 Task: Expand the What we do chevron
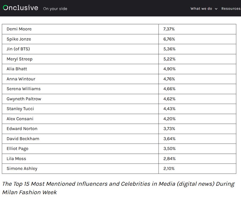pyautogui.click(x=216, y=9)
